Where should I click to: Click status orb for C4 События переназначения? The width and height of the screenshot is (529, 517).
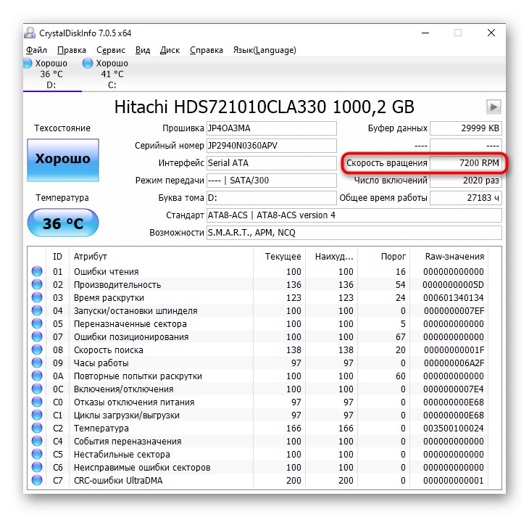pos(37,441)
